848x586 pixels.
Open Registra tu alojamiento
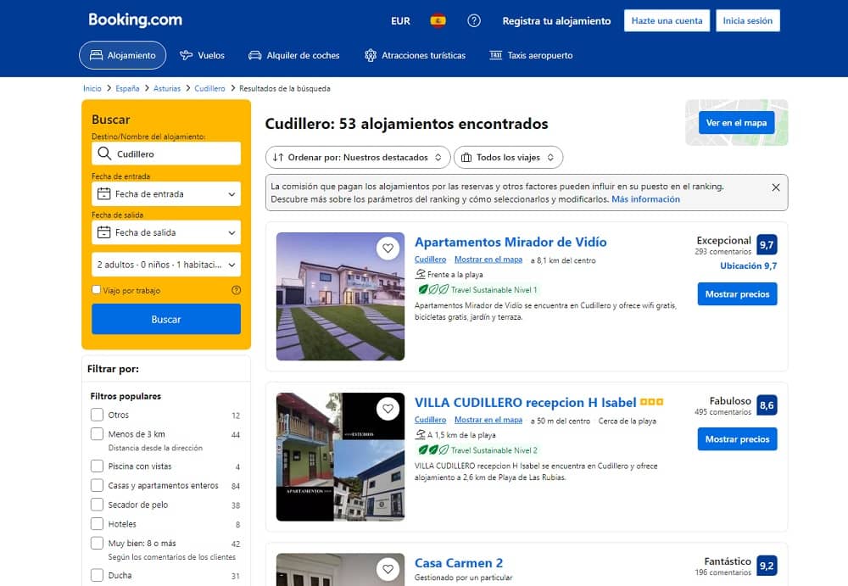click(556, 21)
